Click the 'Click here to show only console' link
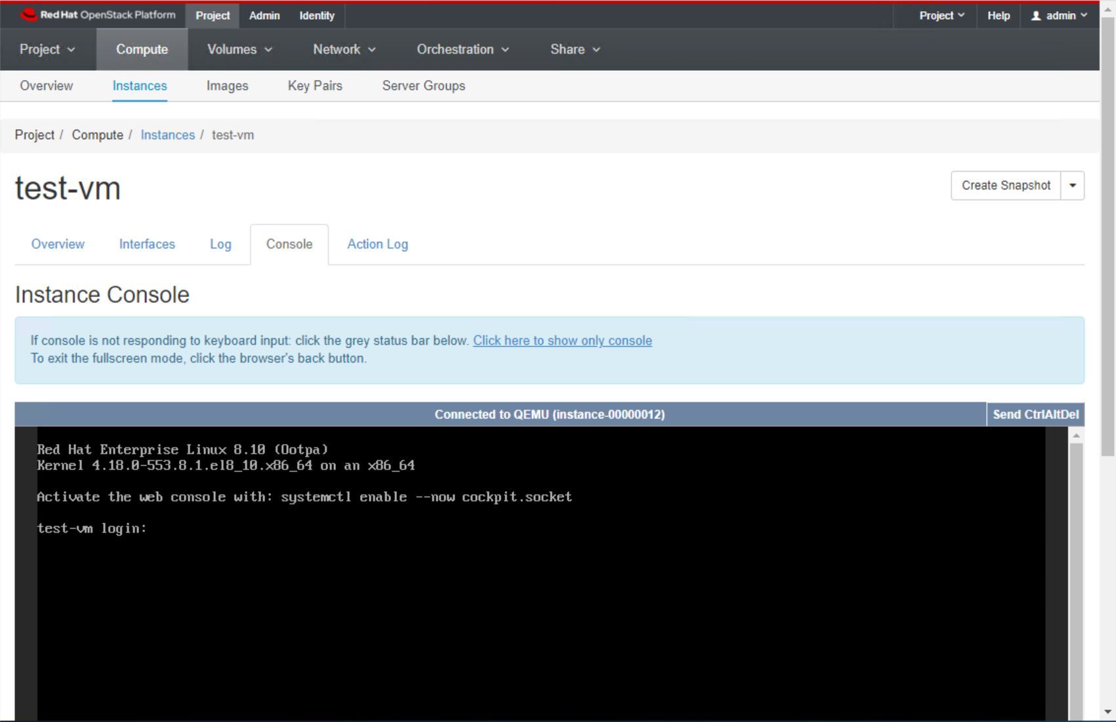The image size is (1116, 722). click(x=562, y=340)
